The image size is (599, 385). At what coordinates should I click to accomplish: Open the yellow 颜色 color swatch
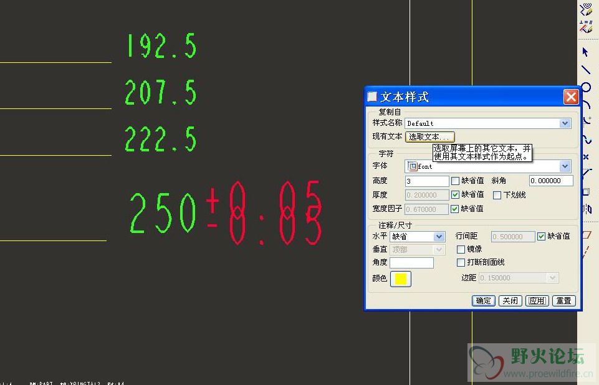click(400, 279)
